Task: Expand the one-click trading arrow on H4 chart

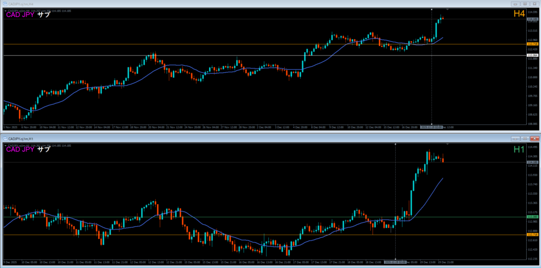Action: pyautogui.click(x=5, y=9)
